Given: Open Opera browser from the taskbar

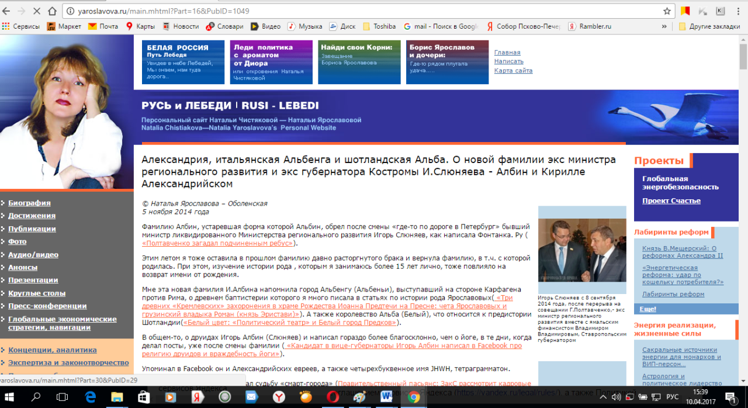Looking at the screenshot, I should coord(333,396).
